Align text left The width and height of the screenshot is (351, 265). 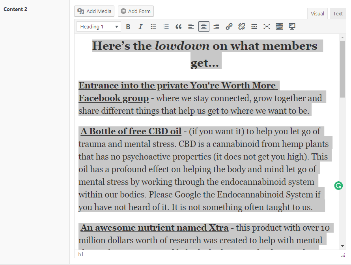(191, 27)
